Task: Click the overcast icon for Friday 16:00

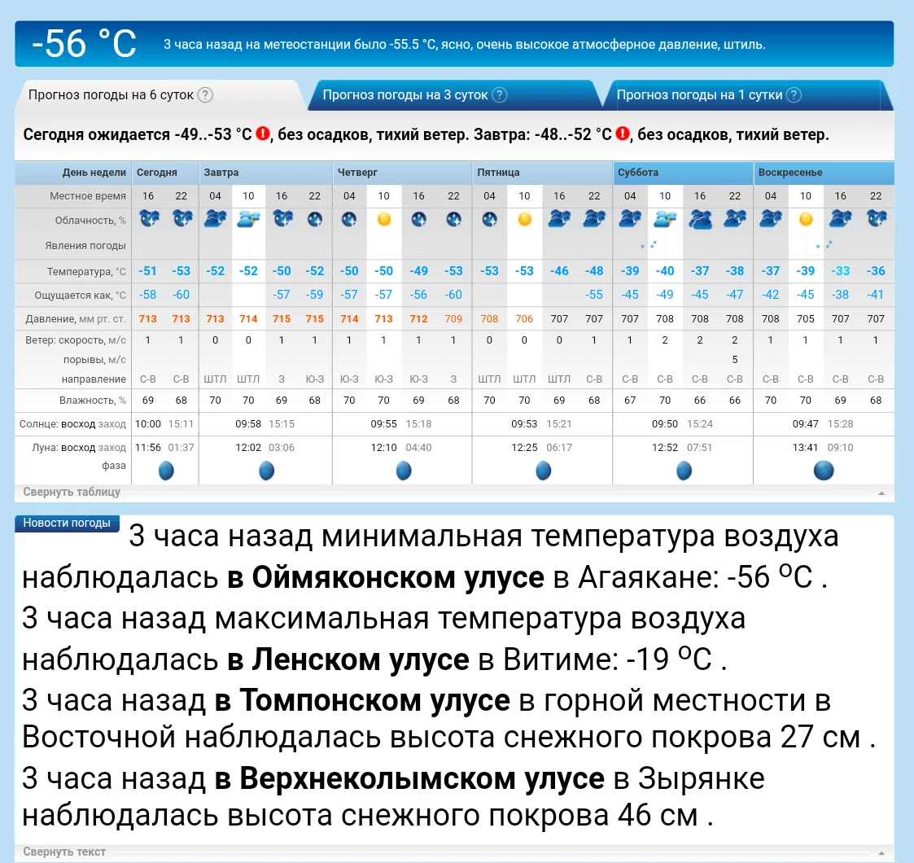Action: click(559, 218)
